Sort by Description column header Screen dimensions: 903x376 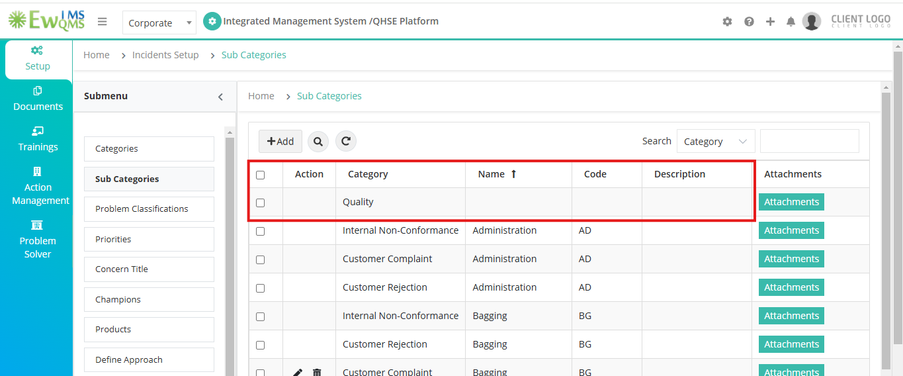pyautogui.click(x=679, y=174)
